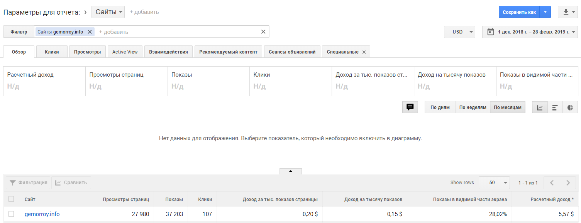
Task: Open the gemorroy.info site link
Action: pos(42,214)
